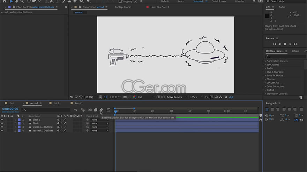Toggle shy switch on Elect layer
Screen dimensions: 307x172
[58, 123]
